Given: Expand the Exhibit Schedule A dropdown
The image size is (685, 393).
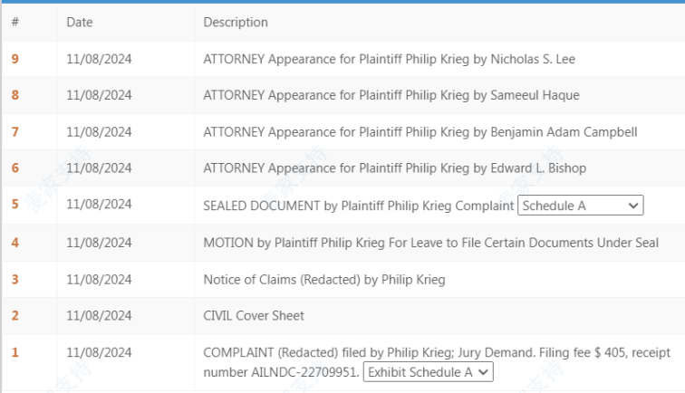Looking at the screenshot, I should 428,372.
